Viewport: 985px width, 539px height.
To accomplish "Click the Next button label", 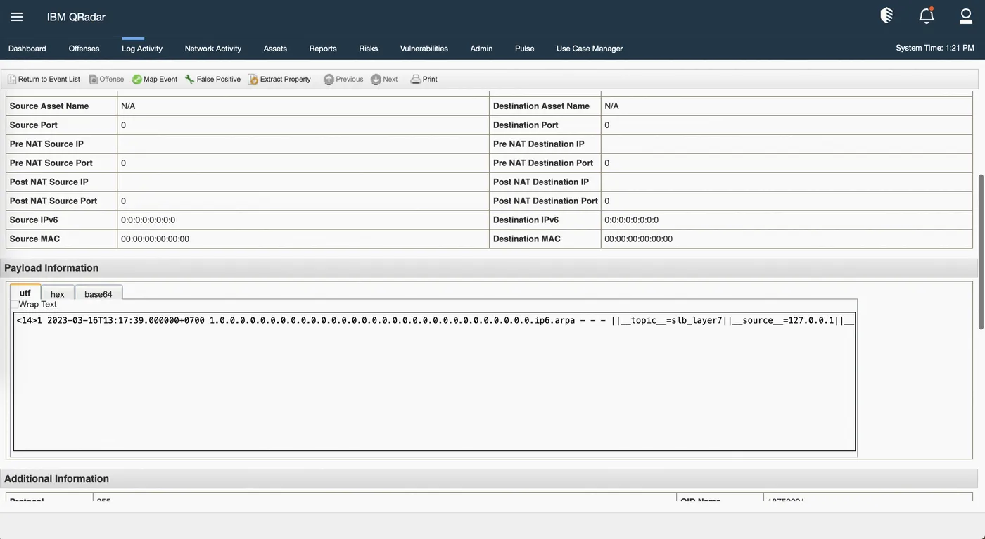I will click(390, 80).
